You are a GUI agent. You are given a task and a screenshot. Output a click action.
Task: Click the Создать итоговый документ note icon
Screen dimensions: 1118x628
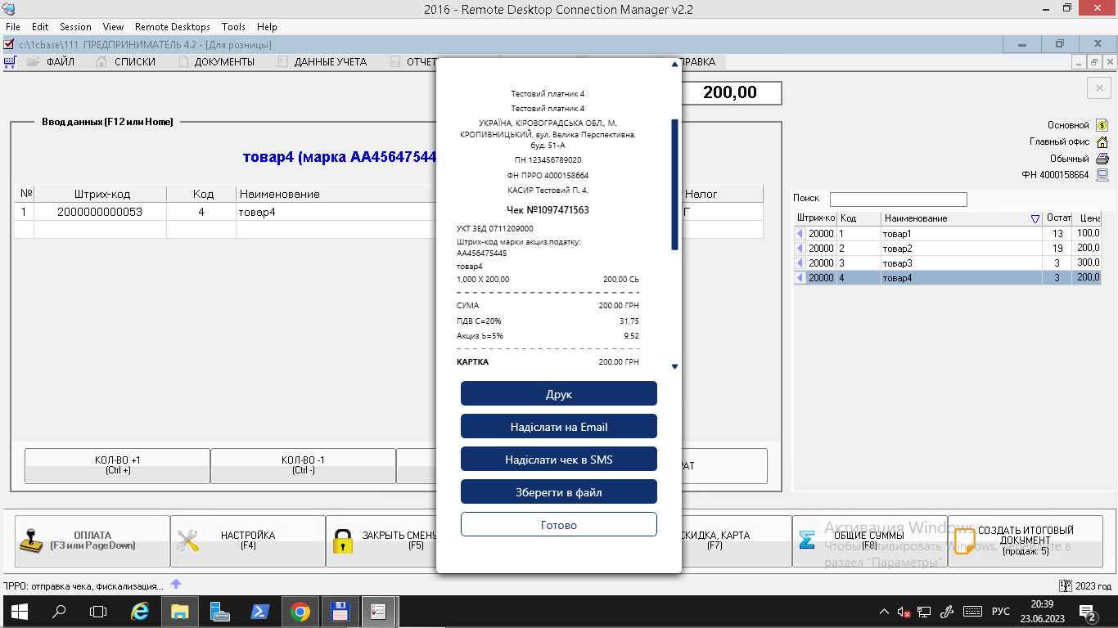964,542
